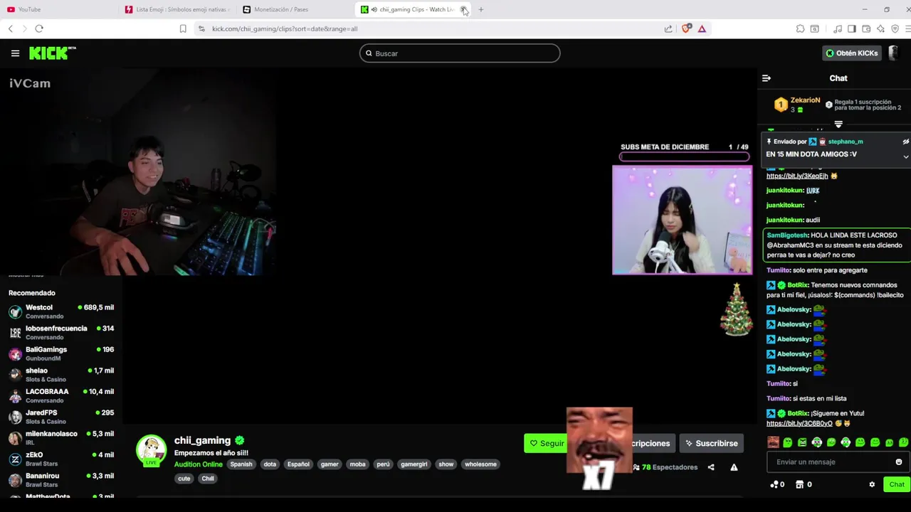
Task: Click the Spanish tag
Action: tap(241, 464)
